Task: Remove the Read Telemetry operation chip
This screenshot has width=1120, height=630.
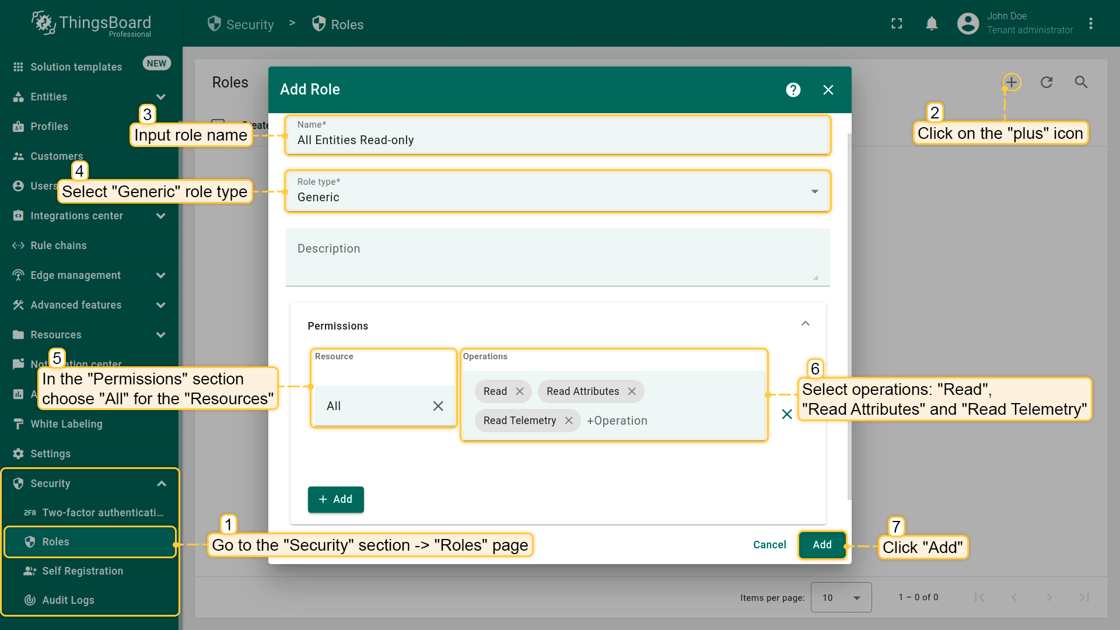Action: [569, 421]
